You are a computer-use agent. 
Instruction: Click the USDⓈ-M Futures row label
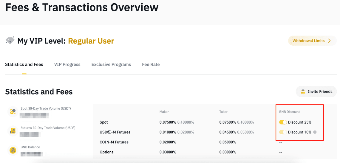[x=115, y=132]
